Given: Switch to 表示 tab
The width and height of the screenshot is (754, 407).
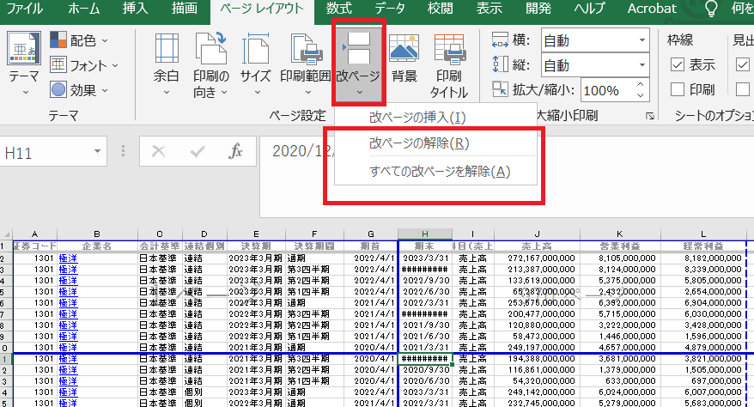Looking at the screenshot, I should click(489, 9).
